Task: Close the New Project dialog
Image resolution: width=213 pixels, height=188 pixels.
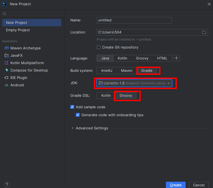Action: click(209, 4)
